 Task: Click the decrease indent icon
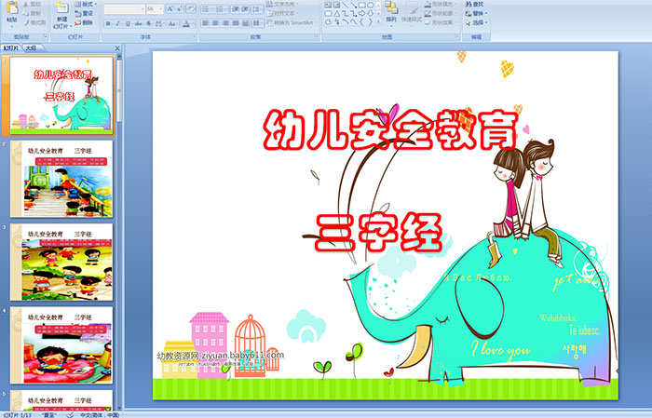[x=236, y=9]
